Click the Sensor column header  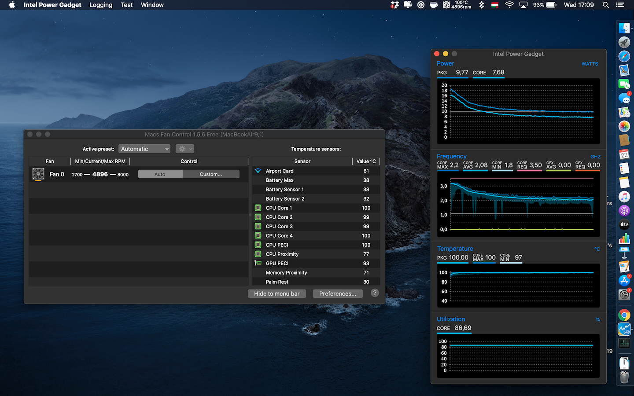pos(302,161)
